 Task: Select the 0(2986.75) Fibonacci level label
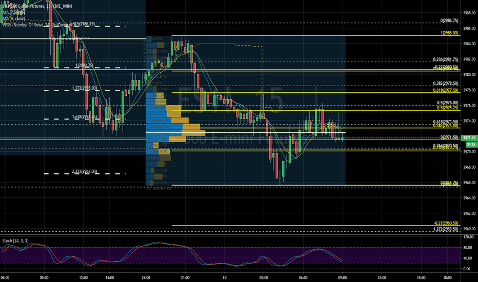[x=449, y=21]
